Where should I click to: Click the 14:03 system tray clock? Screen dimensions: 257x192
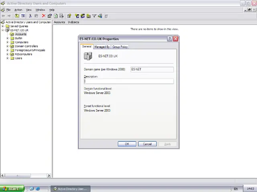tap(250, 188)
